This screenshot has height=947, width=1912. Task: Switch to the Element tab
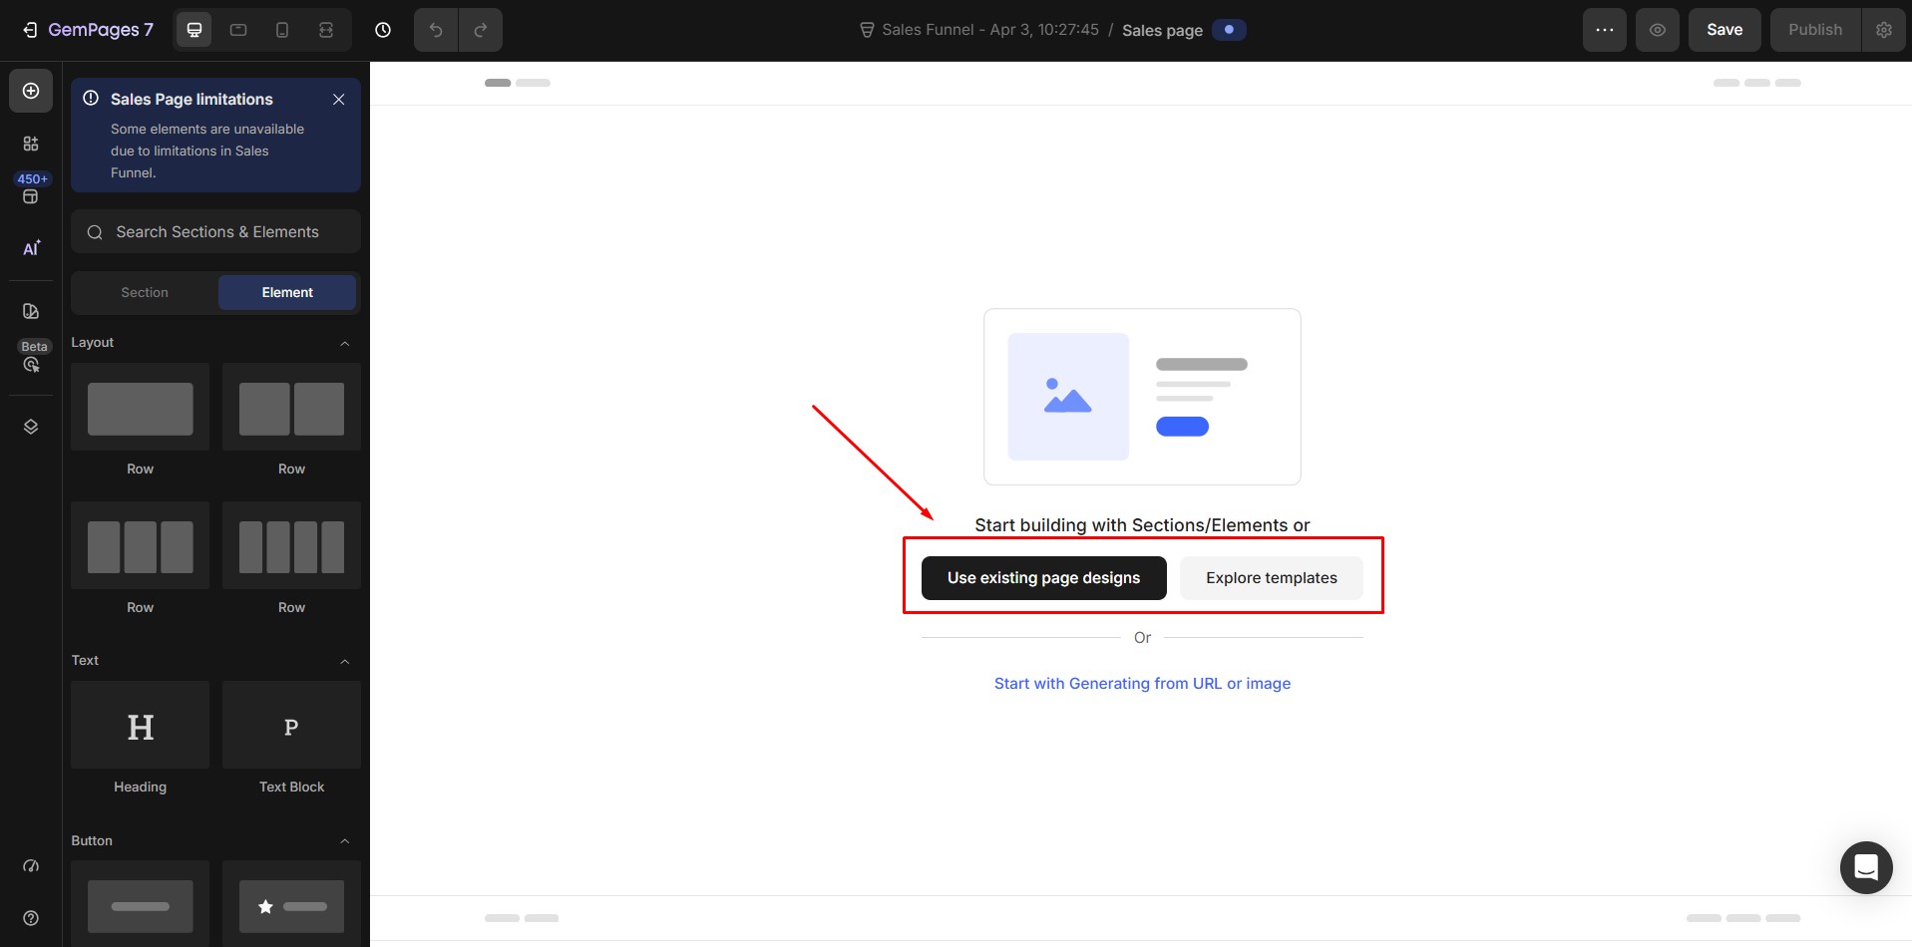pyautogui.click(x=287, y=292)
